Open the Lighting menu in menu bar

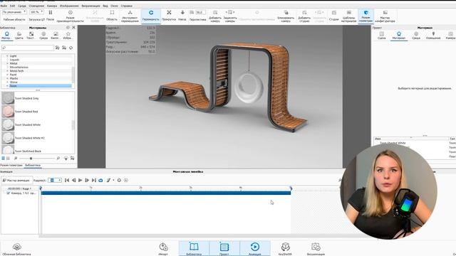tap(36, 6)
